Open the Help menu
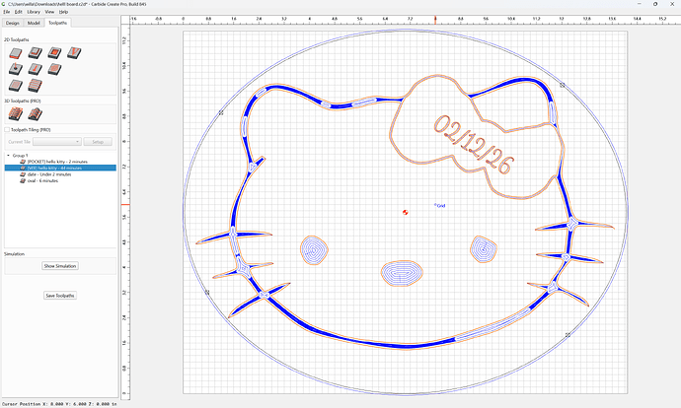The image size is (681, 408). coord(63,12)
